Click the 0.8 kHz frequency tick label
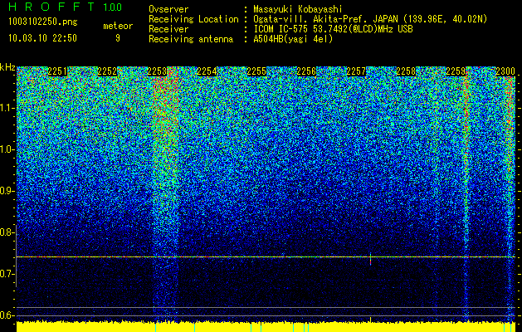This screenshot has width=522, height=332. point(7,232)
